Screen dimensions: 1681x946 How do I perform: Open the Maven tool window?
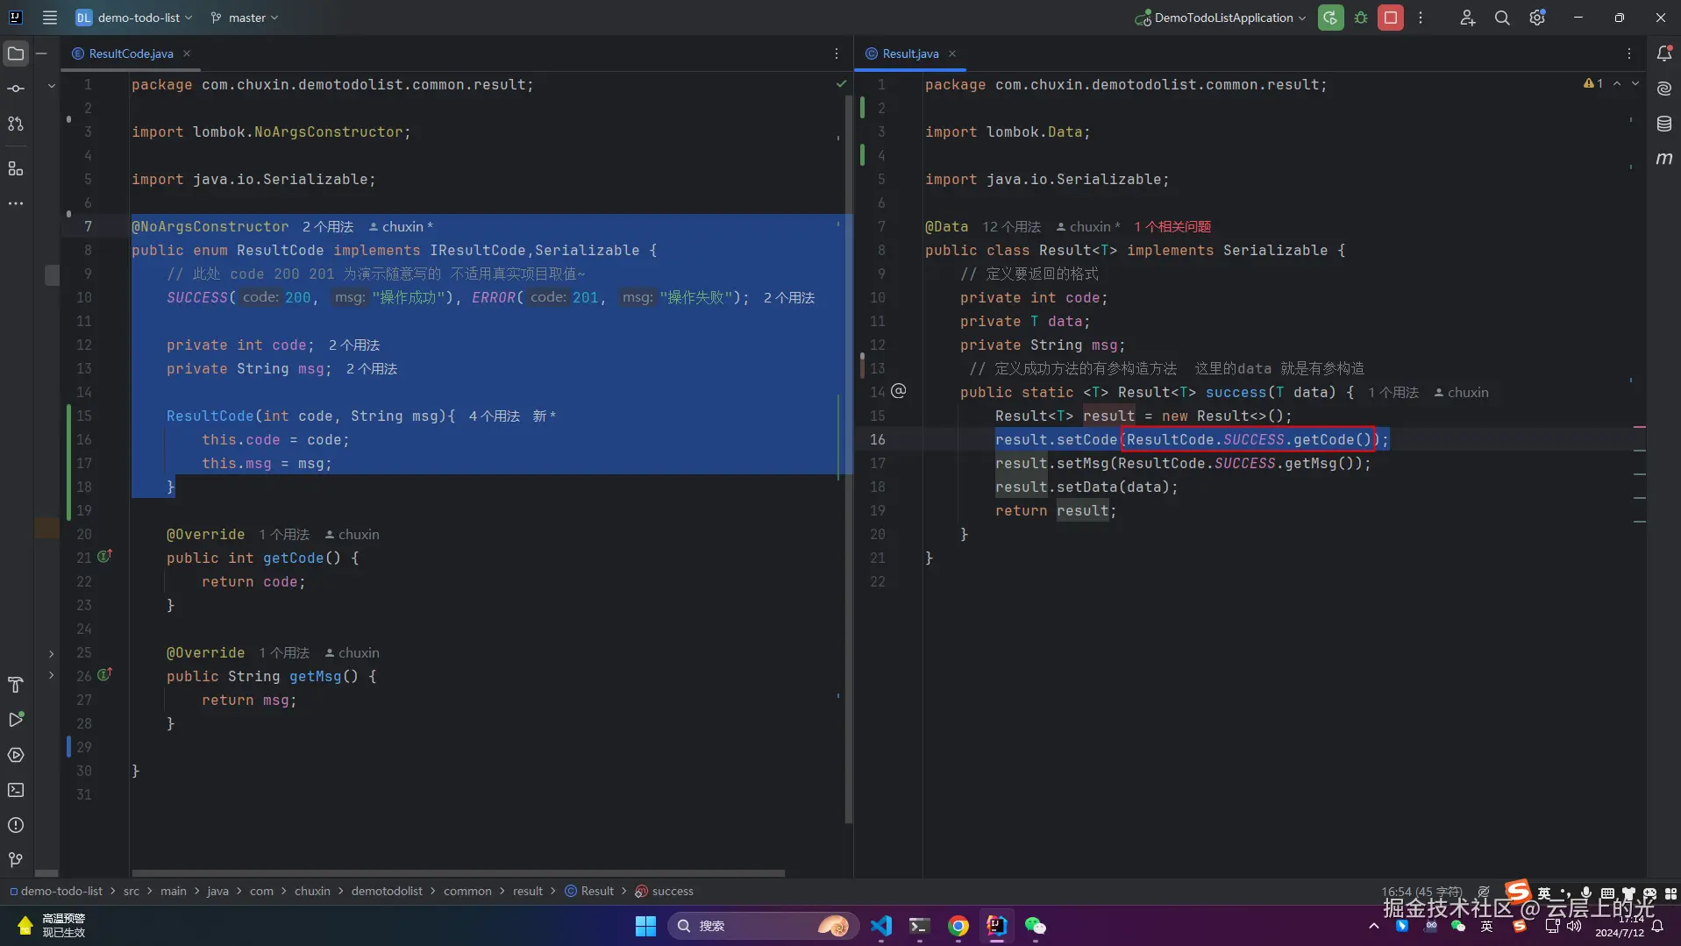pos(1663,159)
